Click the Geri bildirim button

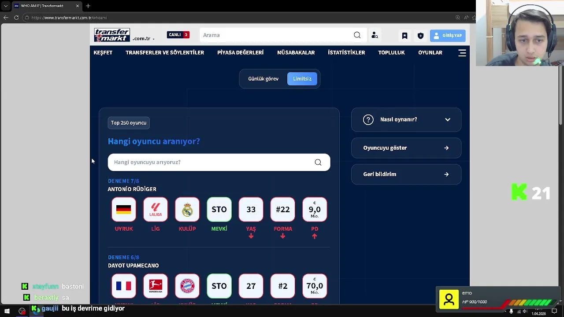406,174
